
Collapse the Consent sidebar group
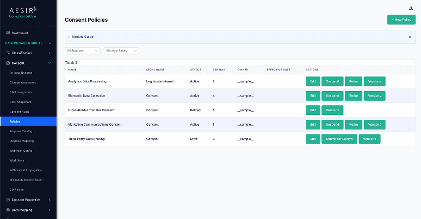tap(49, 63)
